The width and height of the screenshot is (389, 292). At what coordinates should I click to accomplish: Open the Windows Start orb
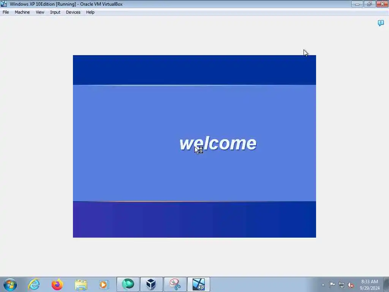coord(10,284)
